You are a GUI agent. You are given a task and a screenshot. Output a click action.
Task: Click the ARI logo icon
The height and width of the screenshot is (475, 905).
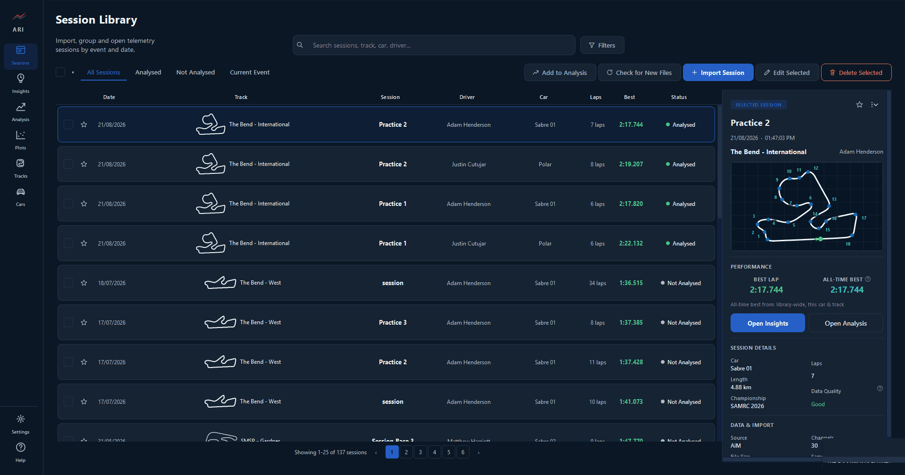(x=19, y=17)
